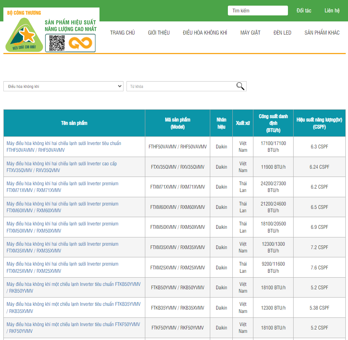The height and width of the screenshot is (340, 348).
Task: Click the 5.38 CSPF efficiency cell
Action: click(x=319, y=308)
